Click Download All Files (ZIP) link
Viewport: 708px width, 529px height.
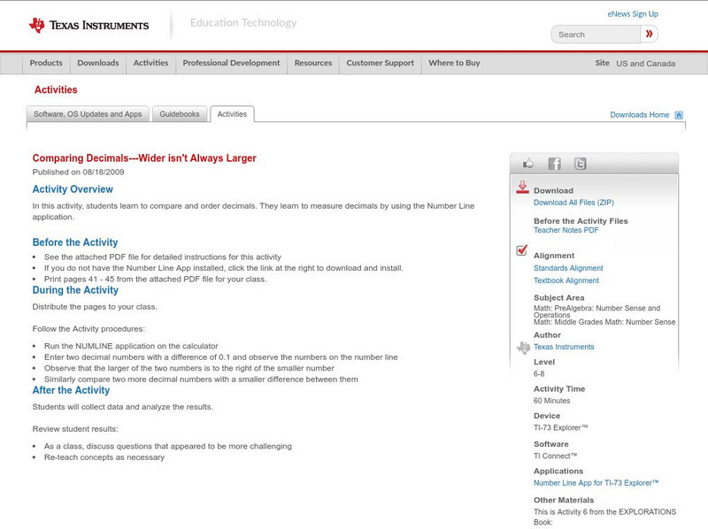point(573,203)
